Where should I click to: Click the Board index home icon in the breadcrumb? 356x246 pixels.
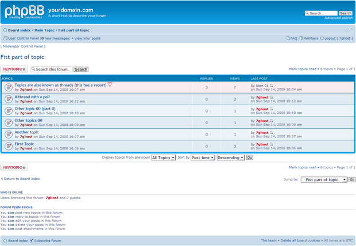tap(5, 30)
